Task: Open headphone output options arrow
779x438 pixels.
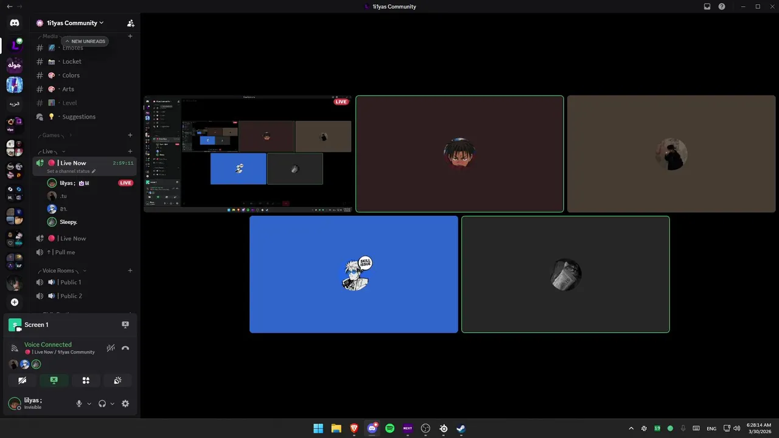Action: (112, 403)
